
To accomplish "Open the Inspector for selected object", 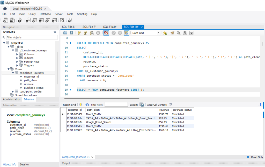I will coord(20,20).
